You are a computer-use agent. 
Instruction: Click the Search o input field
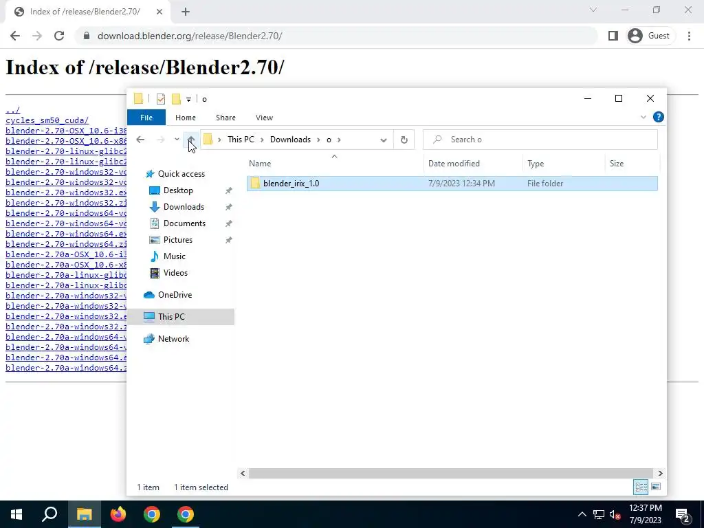pos(540,140)
